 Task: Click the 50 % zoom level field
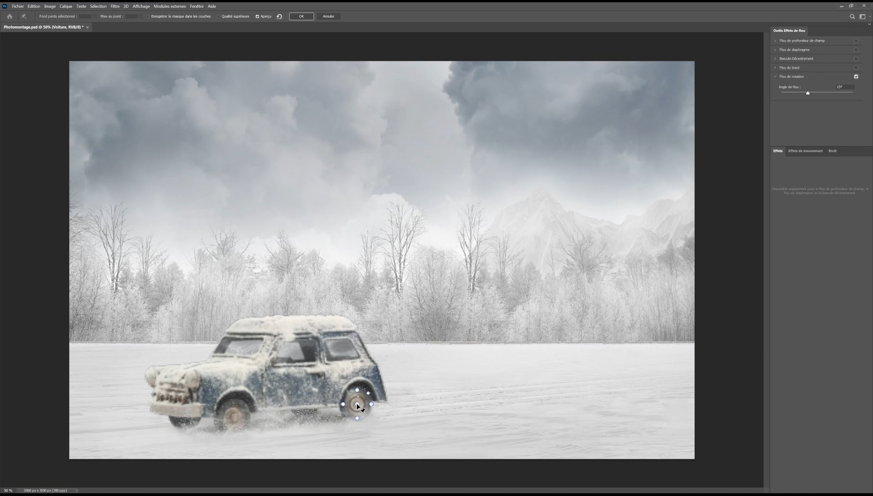[x=8, y=491]
